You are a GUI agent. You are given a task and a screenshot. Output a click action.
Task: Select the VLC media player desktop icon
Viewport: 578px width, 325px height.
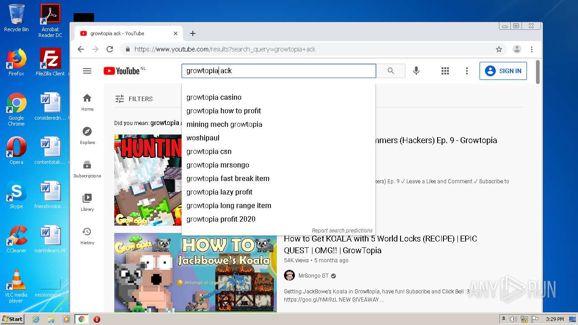point(16,286)
